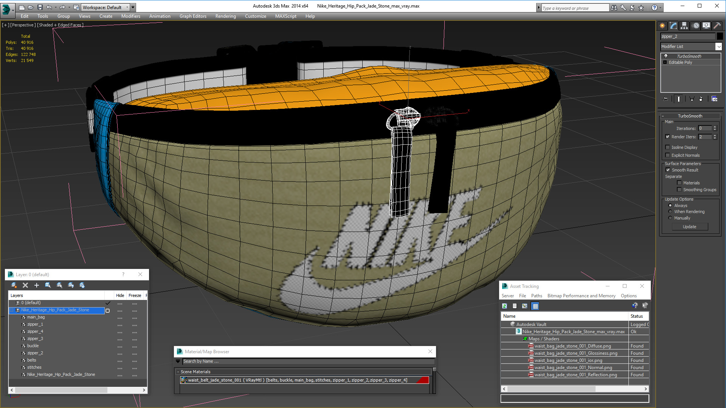Open the undo history dropdown arrow
Screen dimensions: 726x408
(55, 7)
